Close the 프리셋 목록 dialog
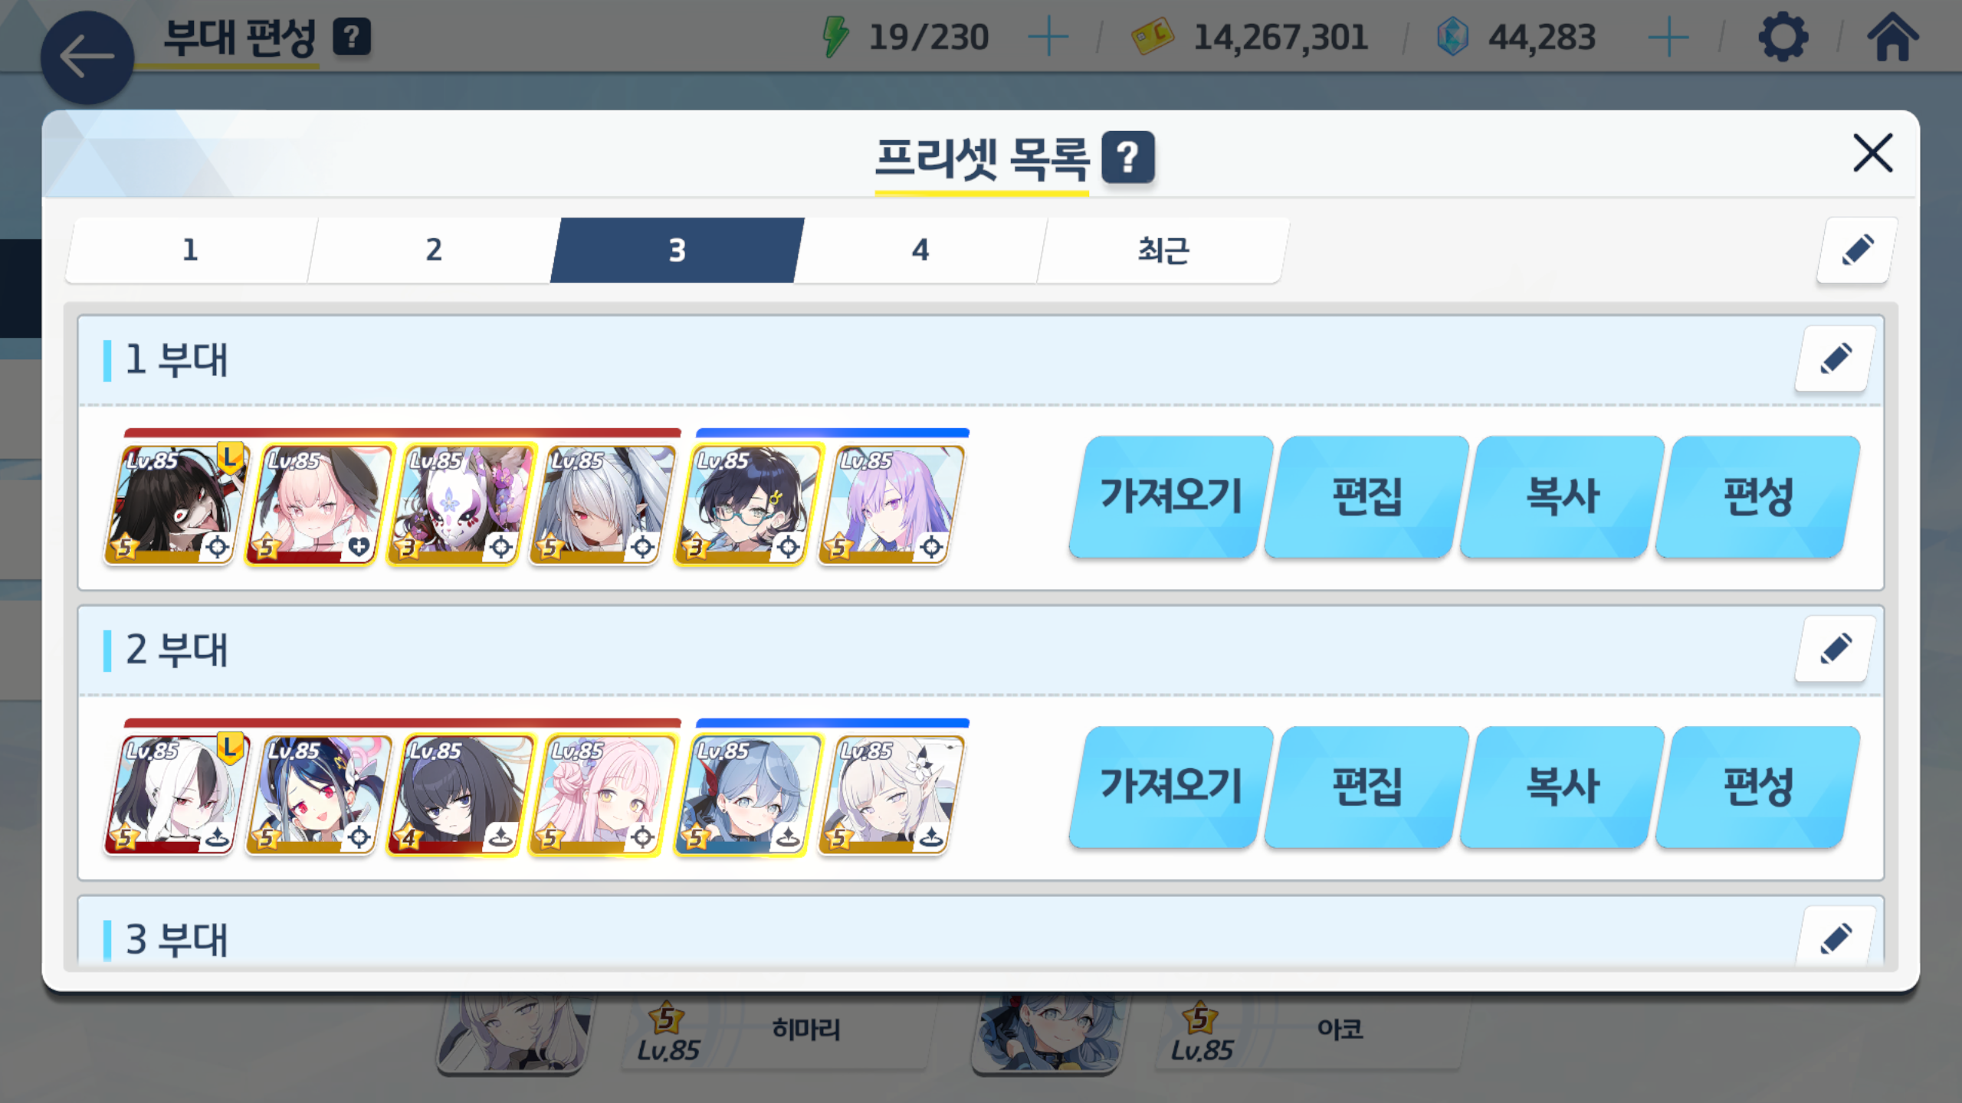The image size is (1962, 1103). [x=1872, y=153]
